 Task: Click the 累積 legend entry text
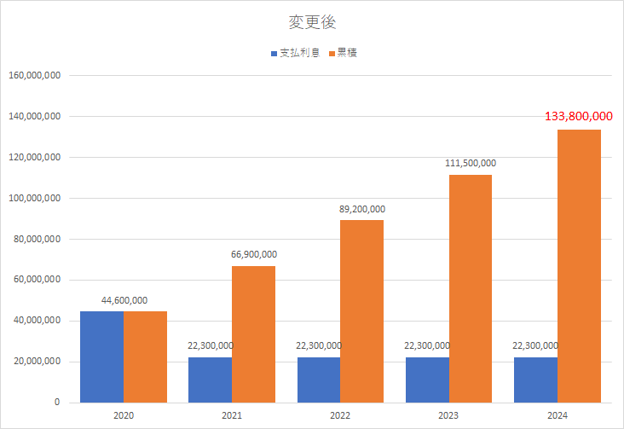347,53
